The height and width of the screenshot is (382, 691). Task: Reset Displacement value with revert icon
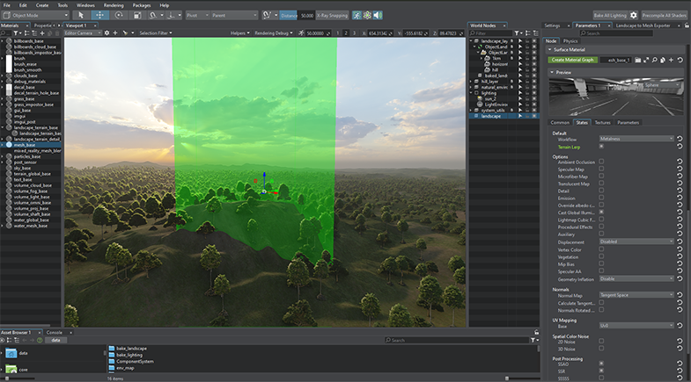(x=680, y=241)
